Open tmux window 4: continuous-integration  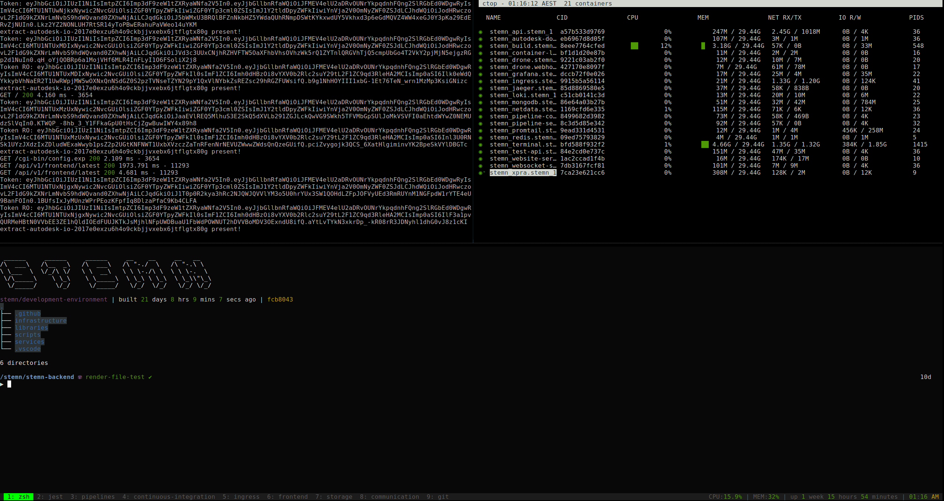[169, 497]
